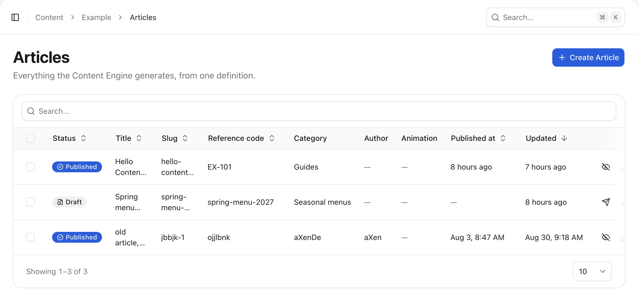This screenshot has height=292, width=638.
Task: Click reference code ojjlbnk
Action: click(x=219, y=237)
